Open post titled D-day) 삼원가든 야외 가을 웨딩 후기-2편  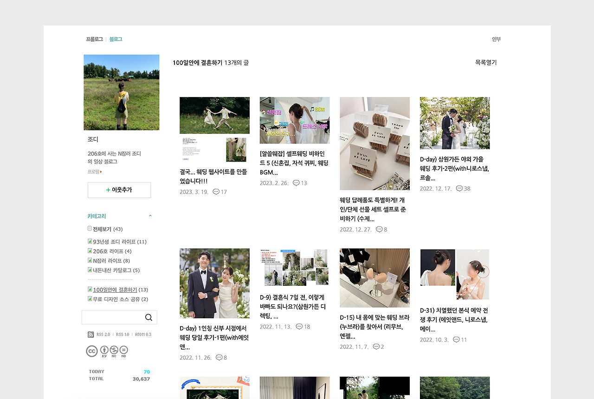[x=455, y=168]
